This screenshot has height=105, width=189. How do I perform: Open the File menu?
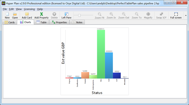click(x=5, y=9)
